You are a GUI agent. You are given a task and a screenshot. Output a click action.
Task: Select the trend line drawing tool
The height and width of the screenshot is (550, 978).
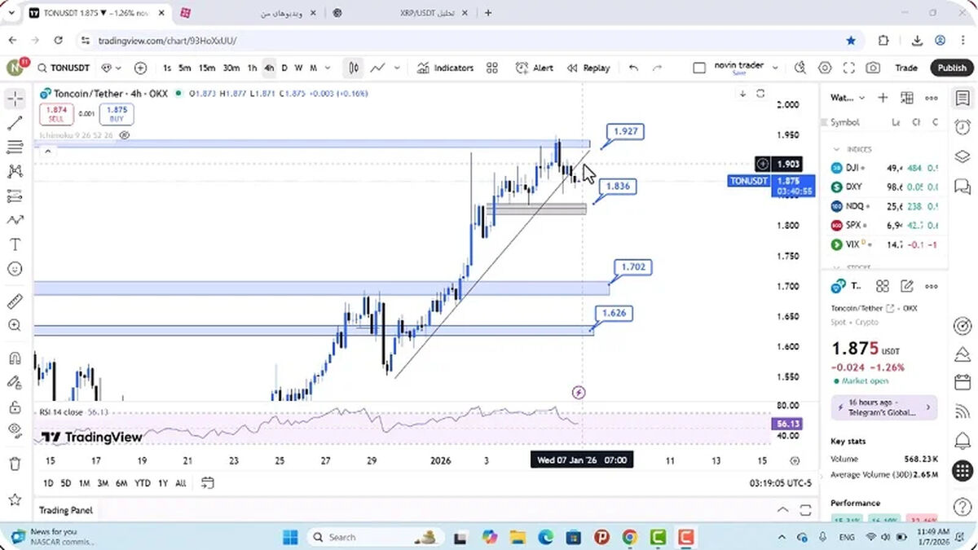pos(15,123)
